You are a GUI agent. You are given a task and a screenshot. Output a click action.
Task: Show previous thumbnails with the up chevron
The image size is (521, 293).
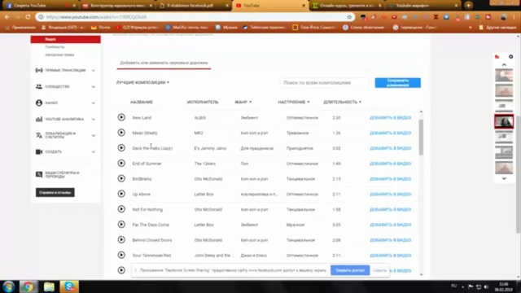click(504, 64)
